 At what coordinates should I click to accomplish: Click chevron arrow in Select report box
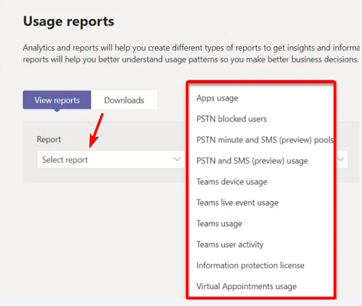point(177,159)
